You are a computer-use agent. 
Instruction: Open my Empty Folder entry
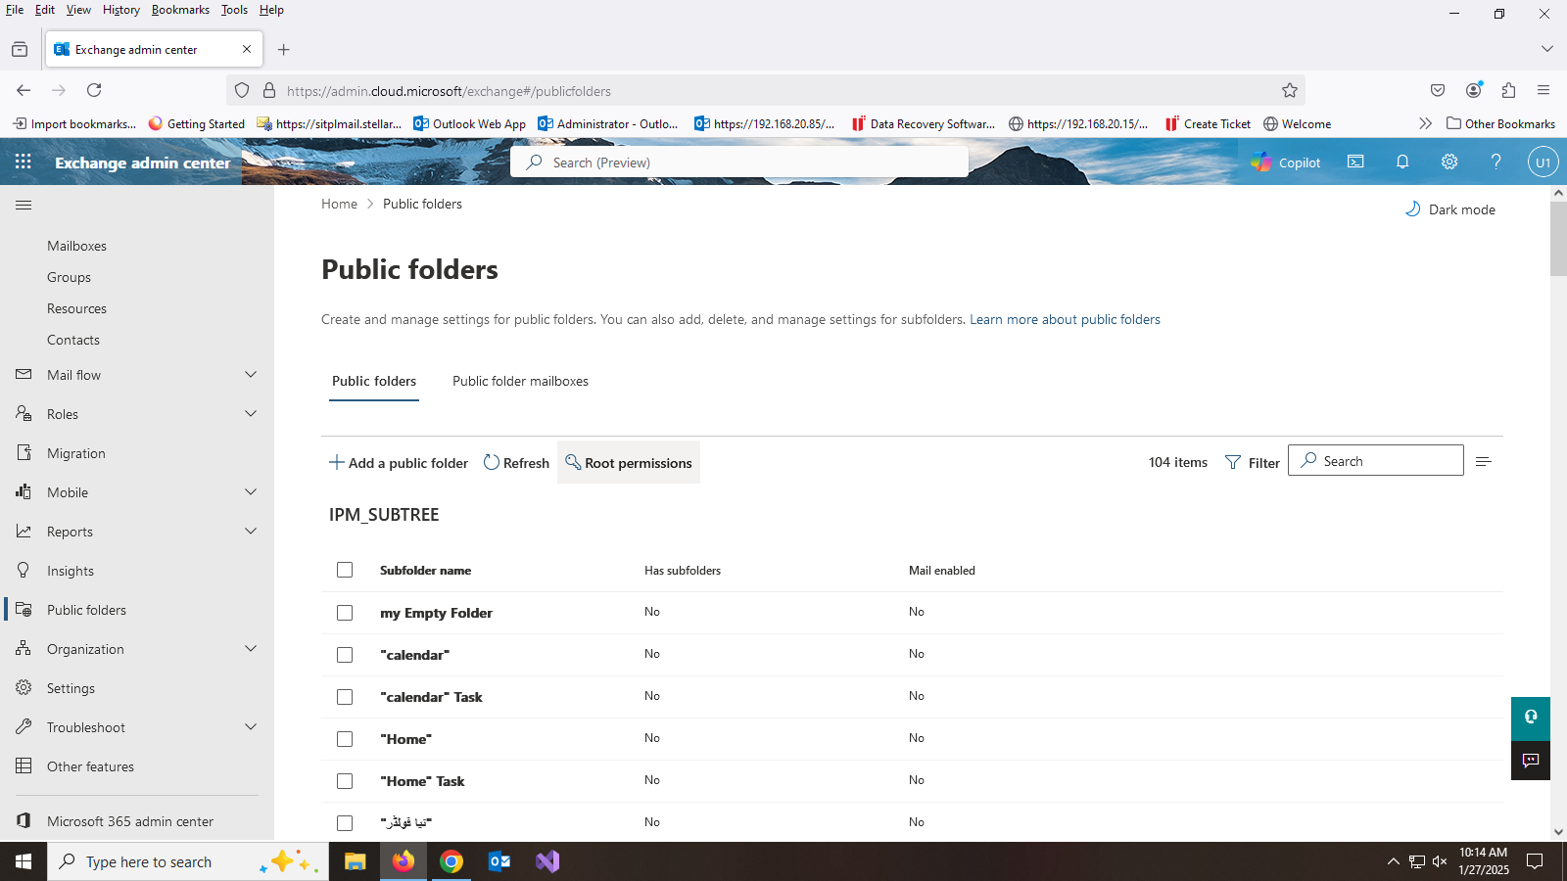coord(436,613)
